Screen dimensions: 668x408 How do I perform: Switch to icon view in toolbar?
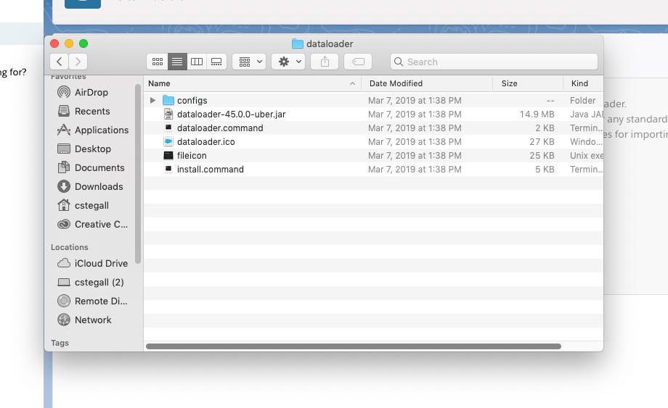[x=157, y=62]
